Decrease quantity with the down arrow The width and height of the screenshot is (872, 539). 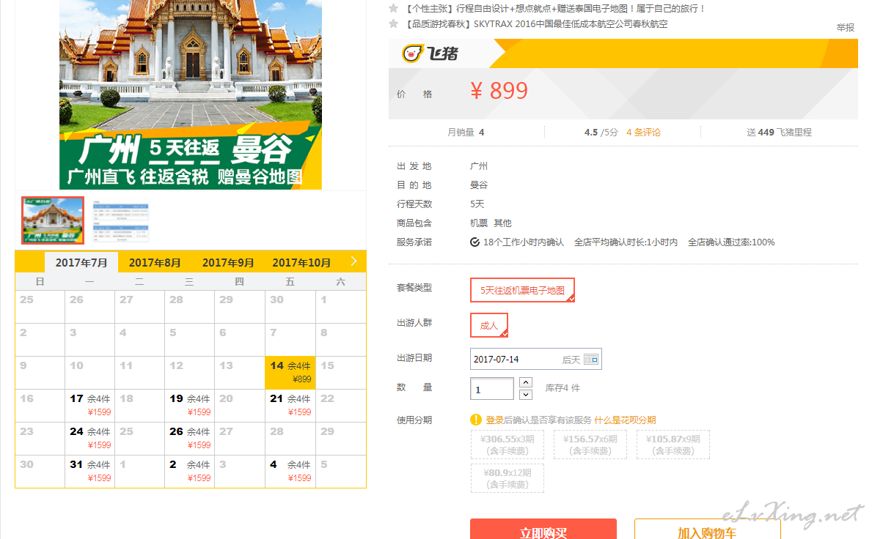[x=526, y=395]
